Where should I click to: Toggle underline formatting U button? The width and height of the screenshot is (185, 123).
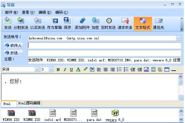(71, 70)
